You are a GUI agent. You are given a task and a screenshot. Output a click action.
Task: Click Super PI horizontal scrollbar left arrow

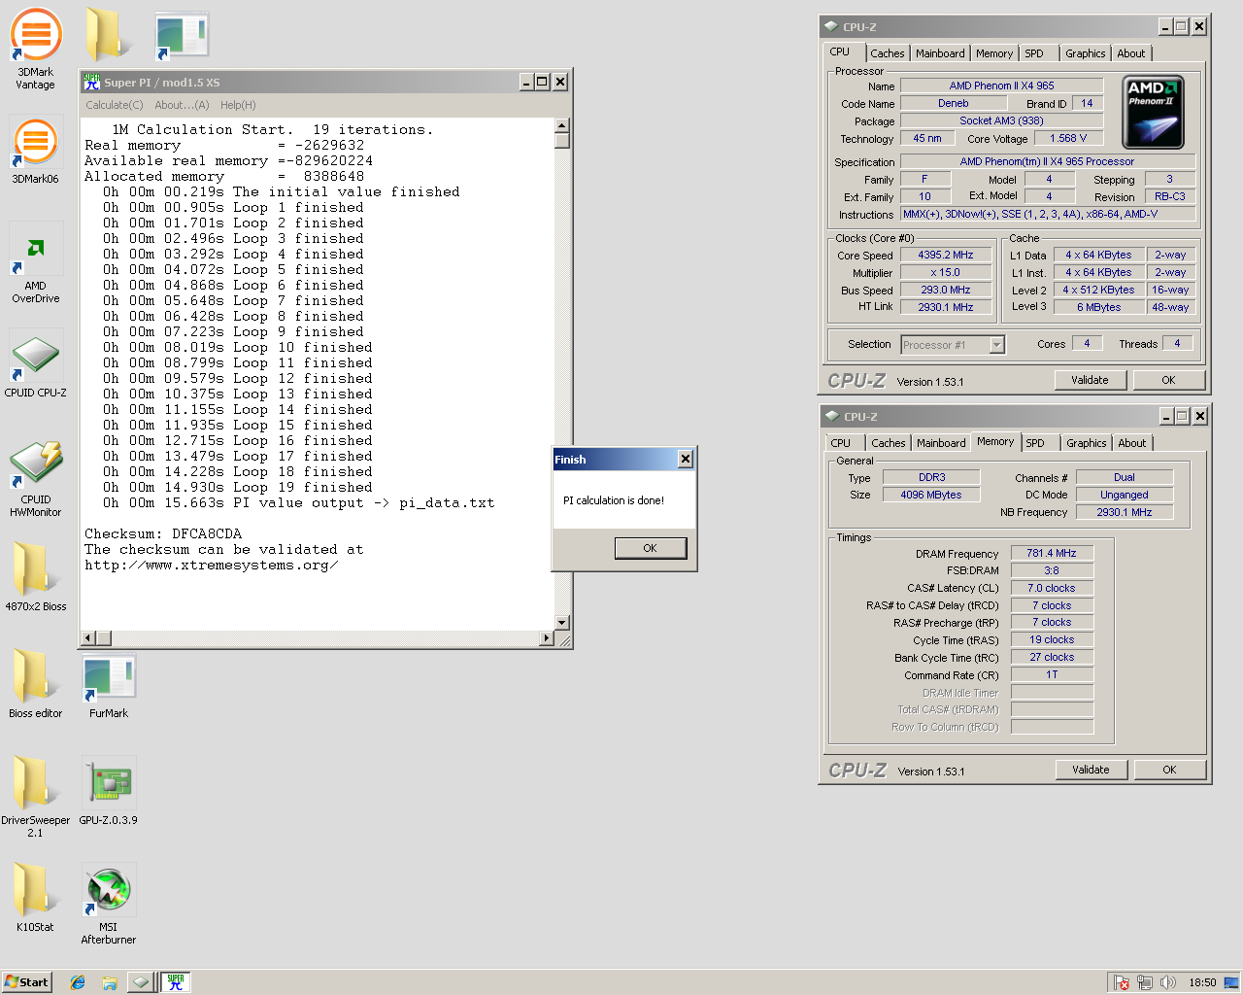tap(87, 638)
